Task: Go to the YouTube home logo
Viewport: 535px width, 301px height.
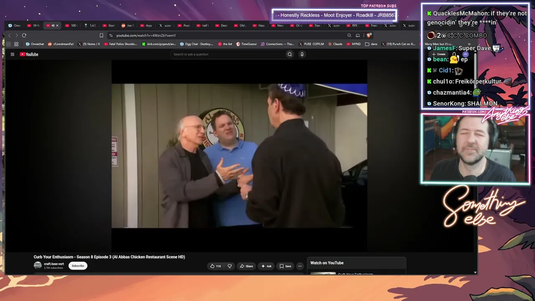Action: (x=29, y=54)
